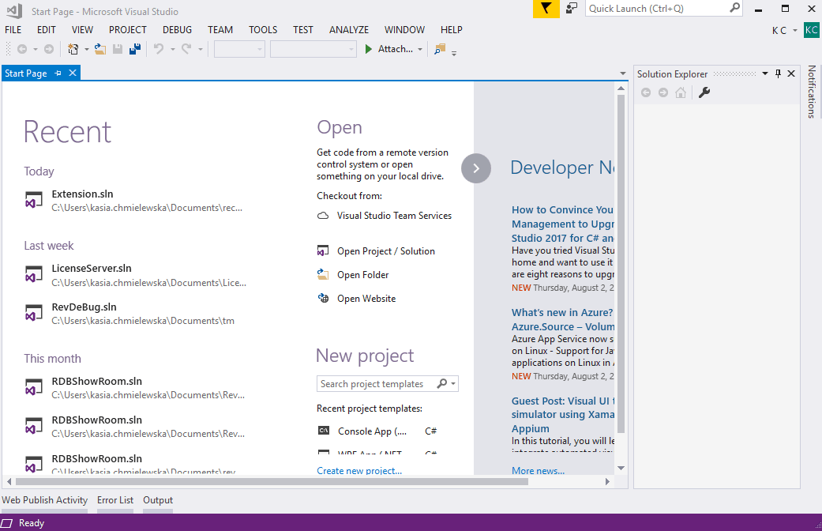
Task: Click the Save All toolbar icon
Action: (135, 49)
